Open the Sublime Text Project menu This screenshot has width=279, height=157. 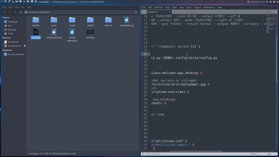point(197,7)
